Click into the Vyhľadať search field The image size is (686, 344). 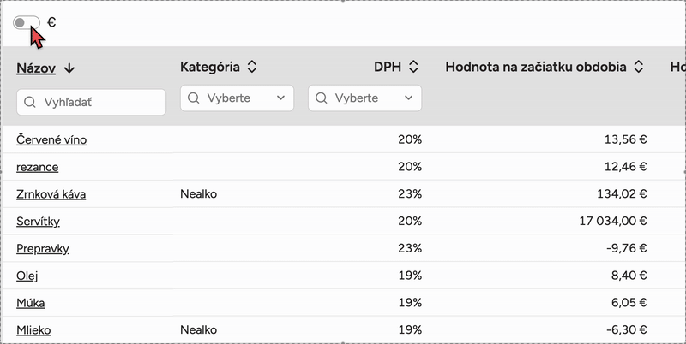click(99, 103)
